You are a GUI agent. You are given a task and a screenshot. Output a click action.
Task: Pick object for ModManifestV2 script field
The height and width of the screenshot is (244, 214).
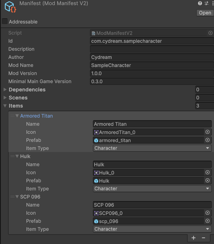(210, 33)
